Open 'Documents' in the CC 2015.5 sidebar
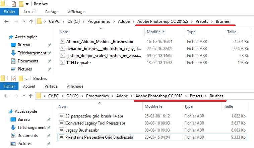 (28, 61)
